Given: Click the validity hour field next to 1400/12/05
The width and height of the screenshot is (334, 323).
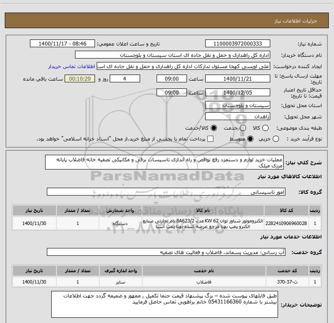Looking at the screenshot, I should point(172,92).
